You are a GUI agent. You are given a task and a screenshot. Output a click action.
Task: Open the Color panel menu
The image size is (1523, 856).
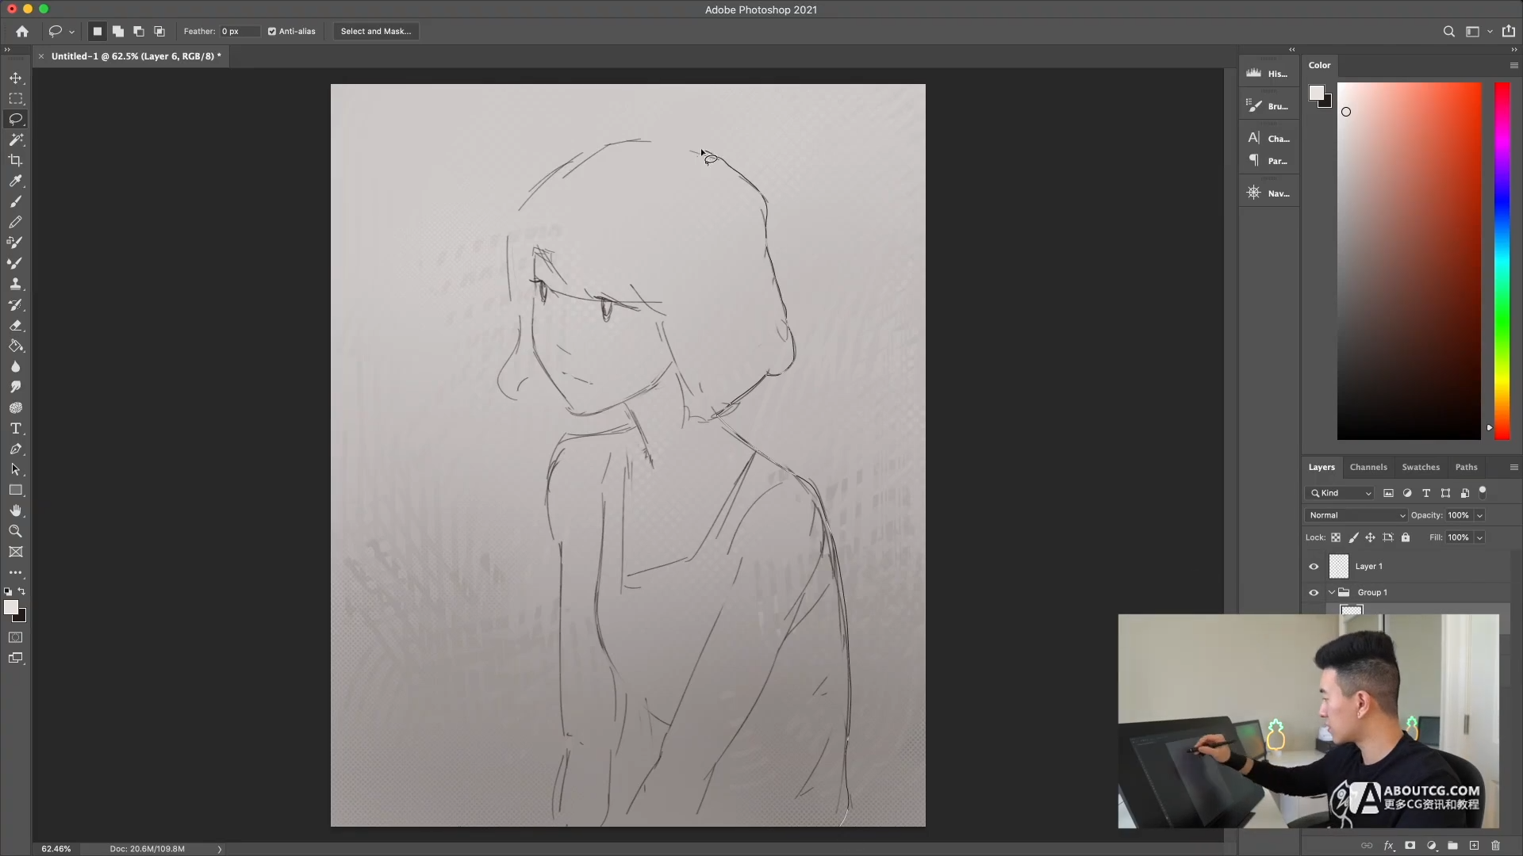[1513, 66]
